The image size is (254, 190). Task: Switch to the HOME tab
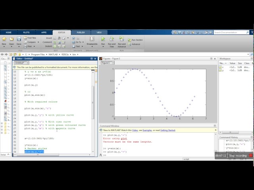click(x=9, y=32)
